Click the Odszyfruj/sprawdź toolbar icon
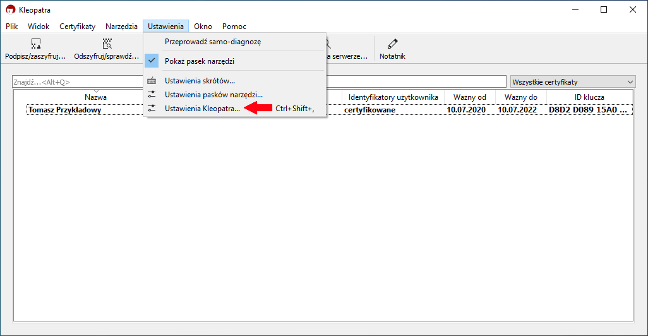The width and height of the screenshot is (648, 336). [107, 44]
